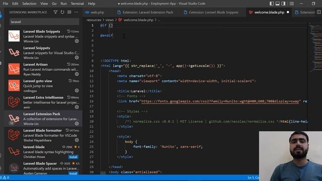
Task: Open views breadcrumb segment
Action: click(110, 20)
